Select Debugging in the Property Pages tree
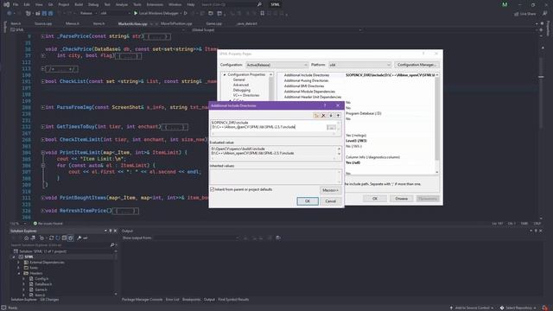Screen dimensions: 553x311 (242, 90)
